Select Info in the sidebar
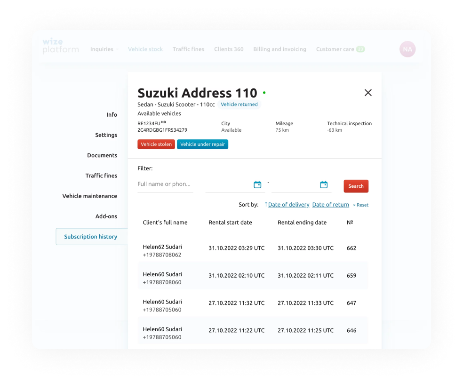 pyautogui.click(x=112, y=115)
